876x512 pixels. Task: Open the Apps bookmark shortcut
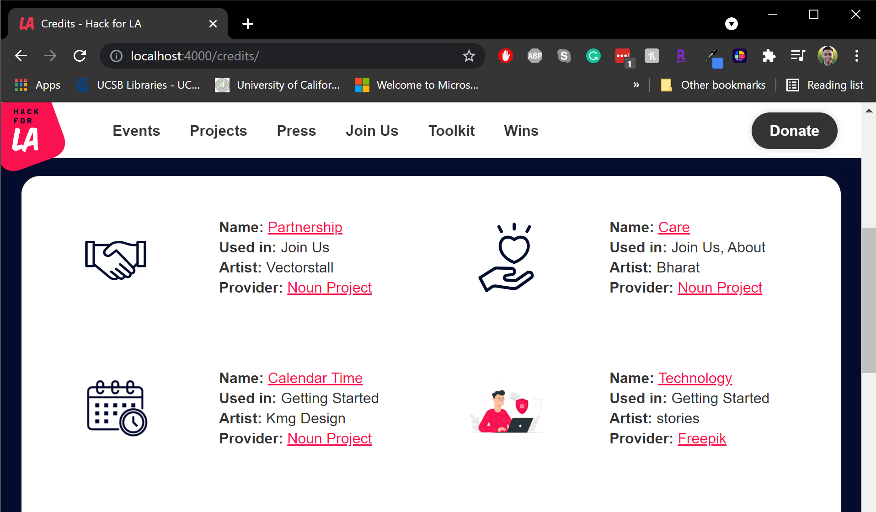(x=37, y=85)
